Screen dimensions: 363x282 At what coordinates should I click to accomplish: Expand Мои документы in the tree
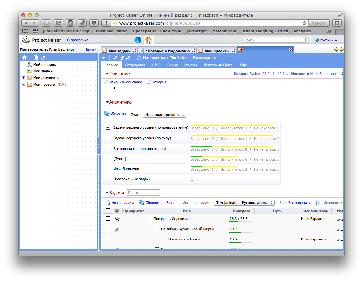pyautogui.click(x=24, y=78)
